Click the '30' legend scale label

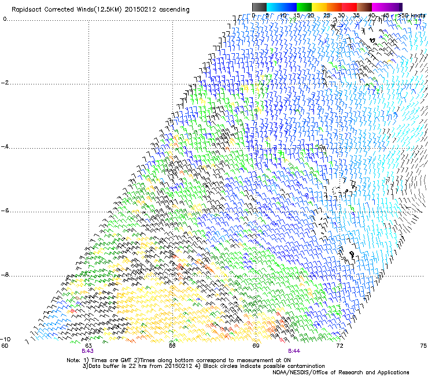pos(341,16)
